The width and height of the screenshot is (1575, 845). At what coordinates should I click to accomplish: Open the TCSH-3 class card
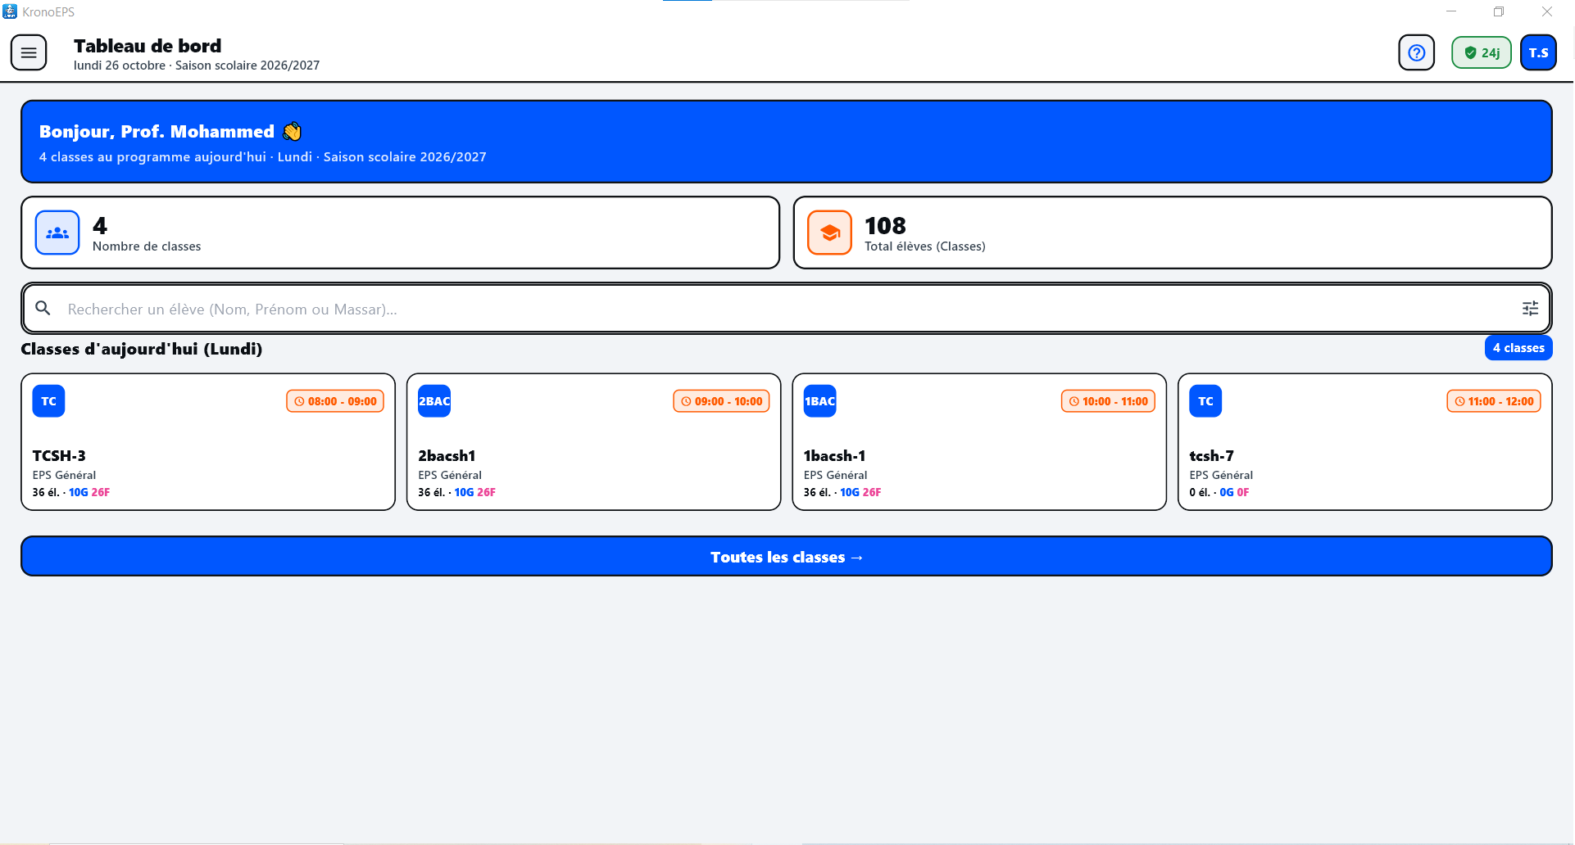pyautogui.click(x=208, y=442)
